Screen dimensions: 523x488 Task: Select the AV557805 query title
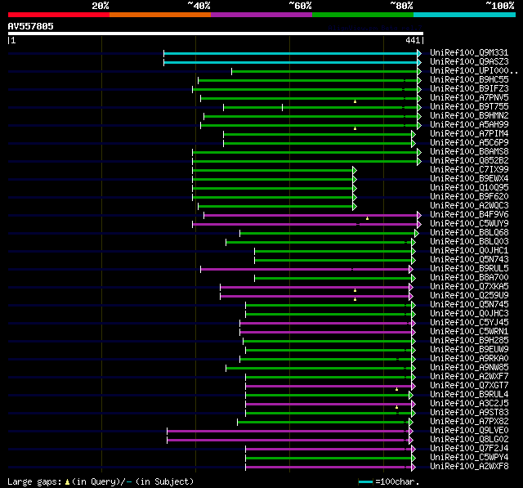click(x=31, y=26)
